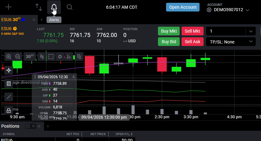Toggle the switch in Positions tab
This screenshot has width=261, height=141.
(28, 126)
